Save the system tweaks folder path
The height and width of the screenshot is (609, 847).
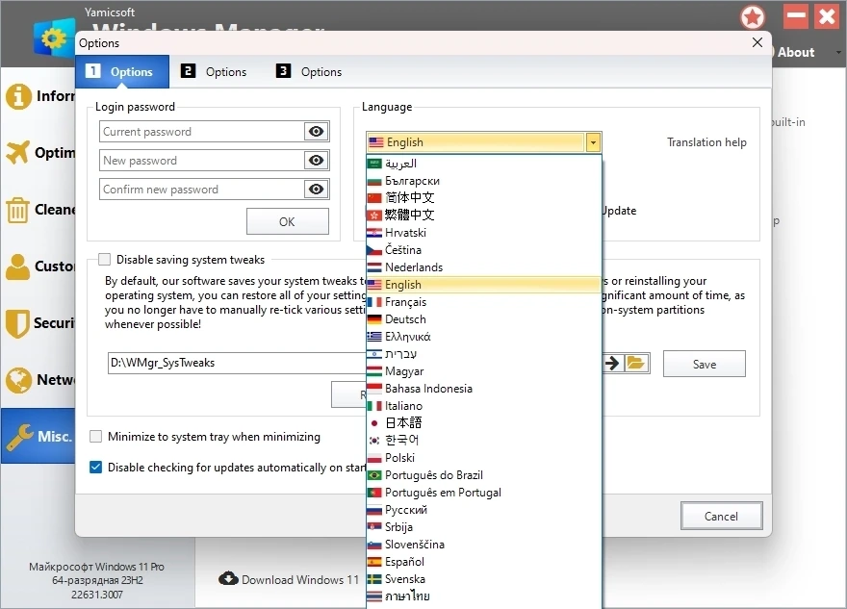705,364
